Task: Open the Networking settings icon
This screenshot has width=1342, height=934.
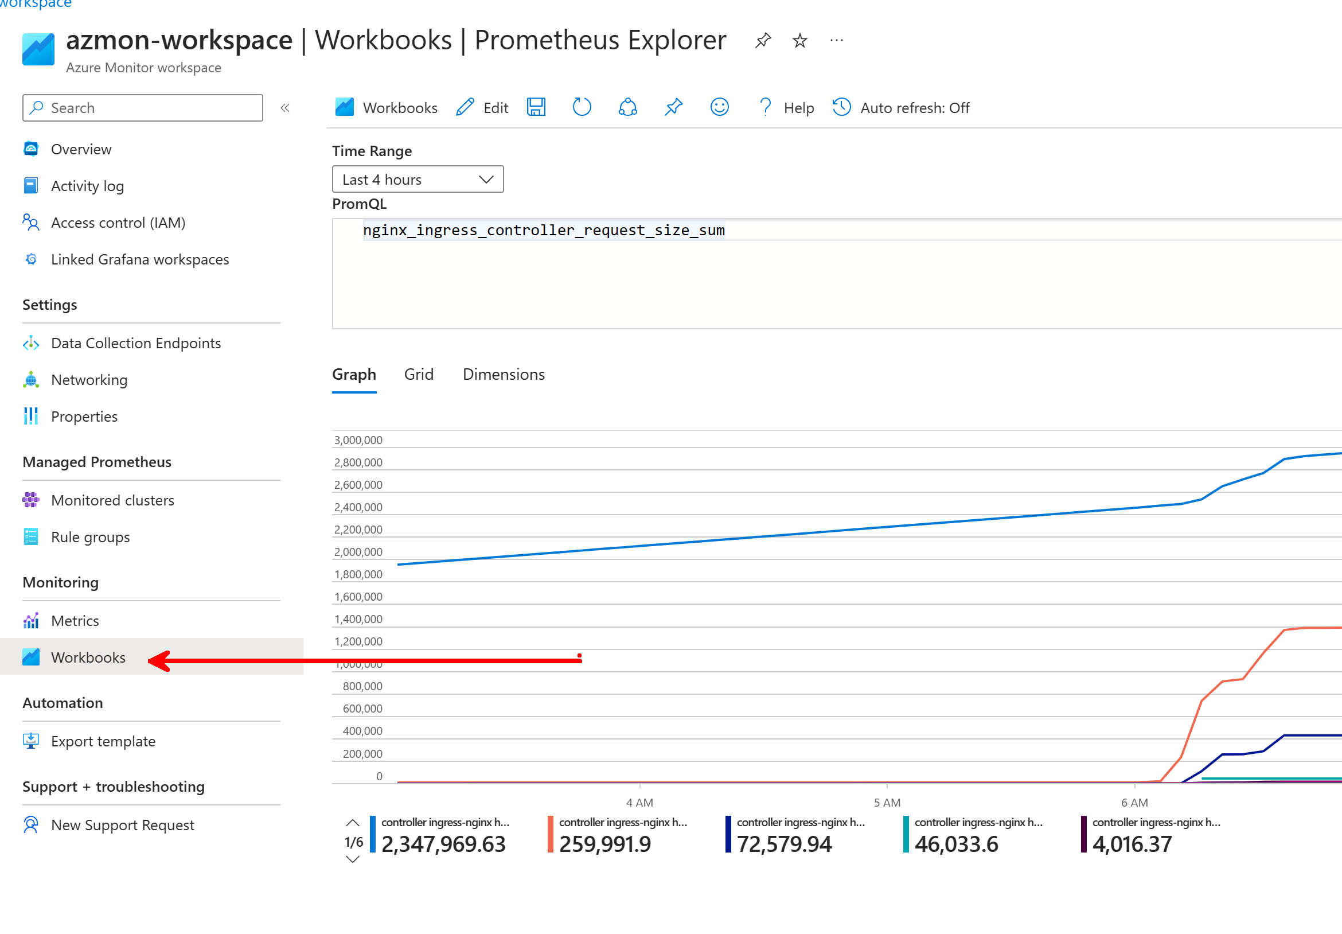Action: [30, 380]
